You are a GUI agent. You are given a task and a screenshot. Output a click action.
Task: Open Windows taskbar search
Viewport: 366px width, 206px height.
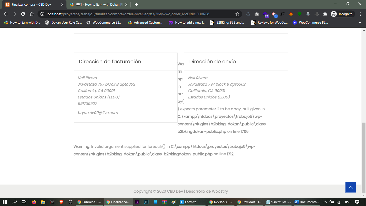[x=14, y=202]
